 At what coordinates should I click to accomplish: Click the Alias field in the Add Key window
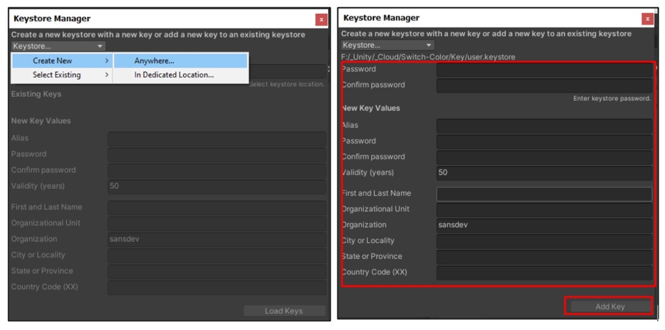(544, 125)
